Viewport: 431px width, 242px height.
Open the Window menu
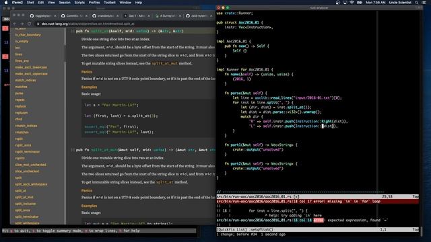pos(125,3)
